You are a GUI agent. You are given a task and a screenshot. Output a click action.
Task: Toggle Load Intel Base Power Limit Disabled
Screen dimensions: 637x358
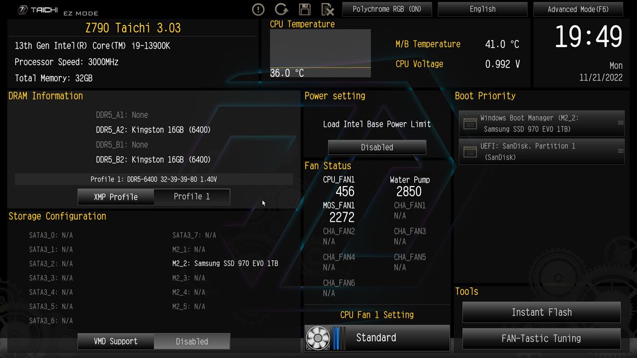tap(377, 147)
